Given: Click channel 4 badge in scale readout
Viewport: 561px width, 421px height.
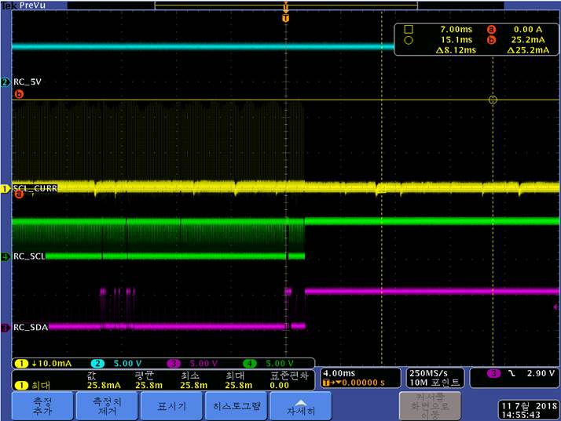Looking at the screenshot, I should coord(249,364).
